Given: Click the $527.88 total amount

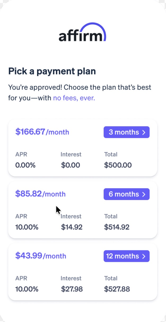Looking at the screenshot, I should click(x=117, y=289).
